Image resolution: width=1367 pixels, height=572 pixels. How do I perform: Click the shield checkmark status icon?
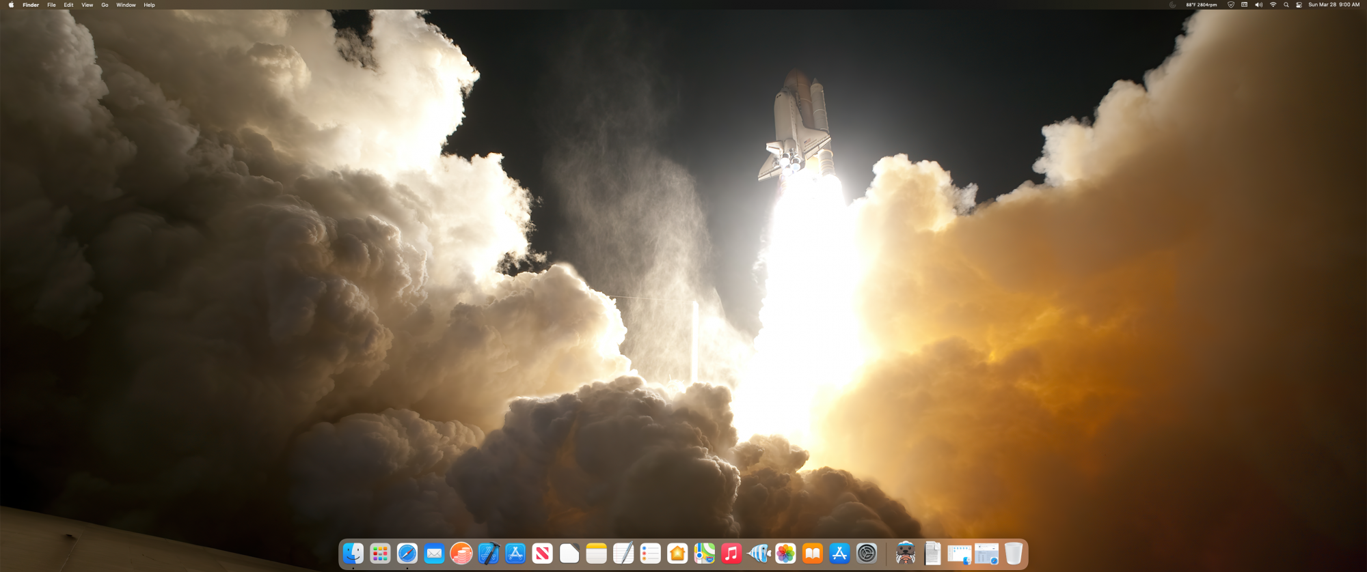(1231, 5)
